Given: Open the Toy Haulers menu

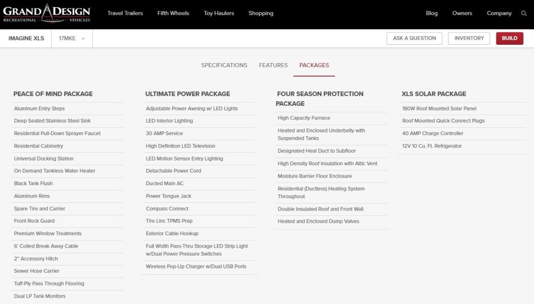Looking at the screenshot, I should [219, 14].
